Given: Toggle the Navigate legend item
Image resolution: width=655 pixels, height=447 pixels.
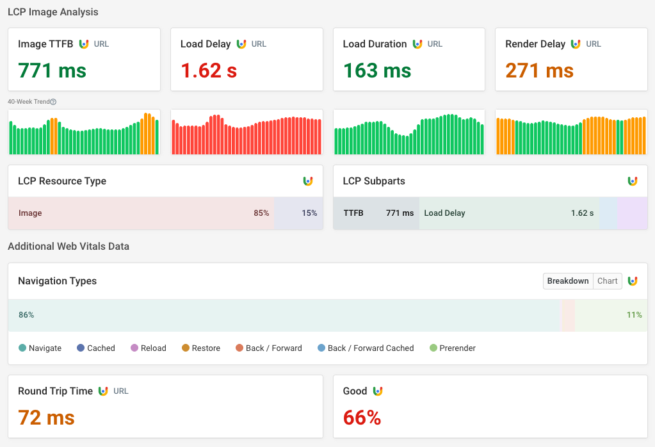Looking at the screenshot, I should [40, 348].
